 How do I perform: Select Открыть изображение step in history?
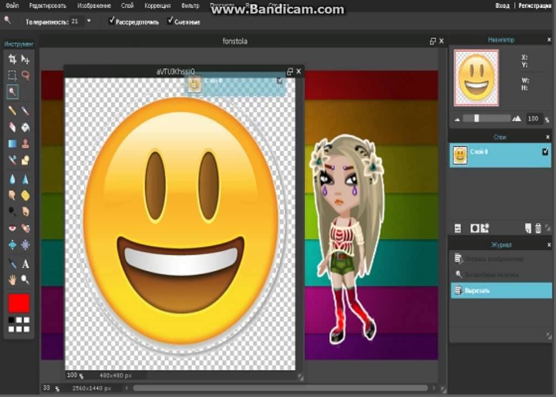[x=501, y=259]
